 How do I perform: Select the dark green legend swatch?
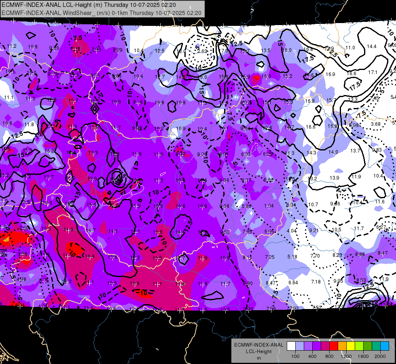pyautogui.click(x=367, y=346)
